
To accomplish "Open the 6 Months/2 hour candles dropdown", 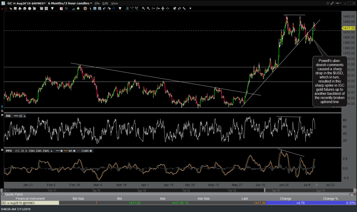I will tap(70, 3).
